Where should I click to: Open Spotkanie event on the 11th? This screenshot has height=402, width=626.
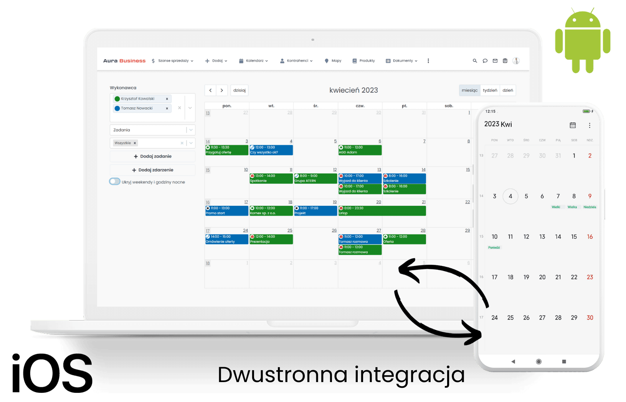tap(271, 179)
